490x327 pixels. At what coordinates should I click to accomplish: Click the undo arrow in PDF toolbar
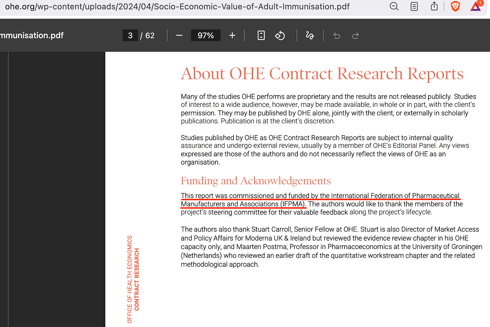point(337,36)
